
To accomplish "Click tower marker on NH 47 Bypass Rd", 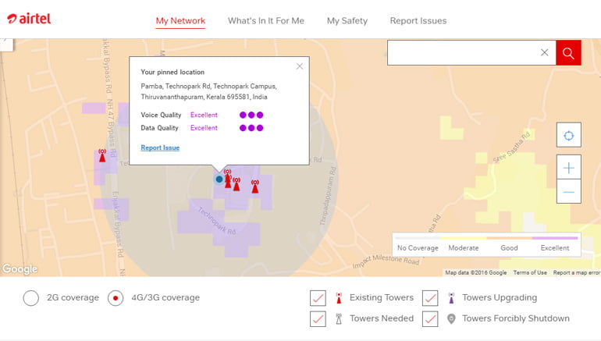I will (x=102, y=155).
